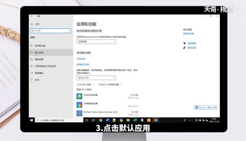Expand the 排序依据 名称 sort dropdown
Screen dimensions: 246x141
pos(85,85)
